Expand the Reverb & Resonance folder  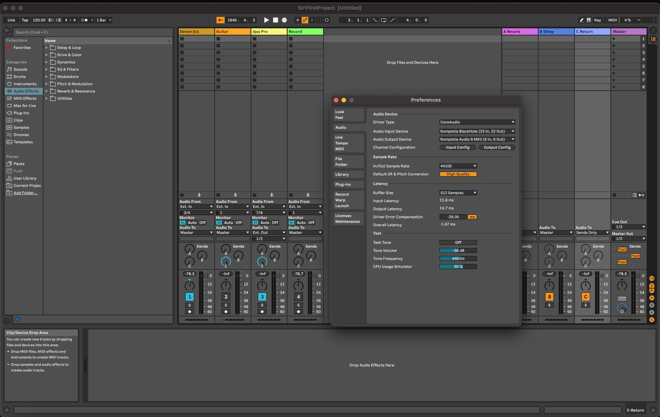click(47, 91)
